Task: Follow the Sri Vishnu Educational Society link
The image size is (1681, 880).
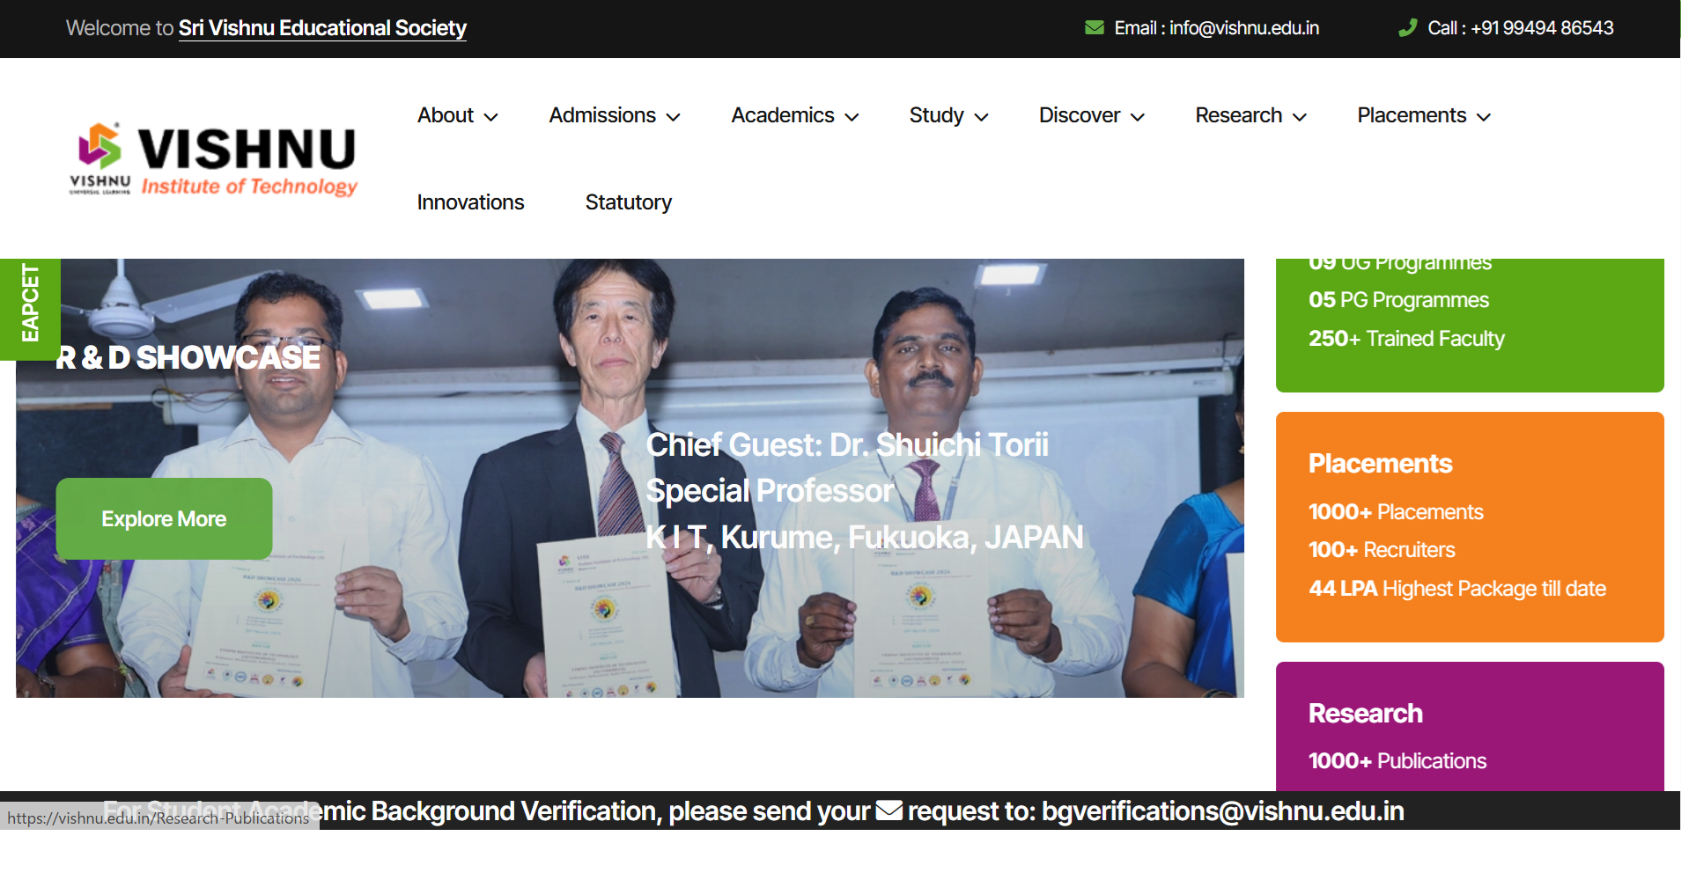Action: (322, 28)
